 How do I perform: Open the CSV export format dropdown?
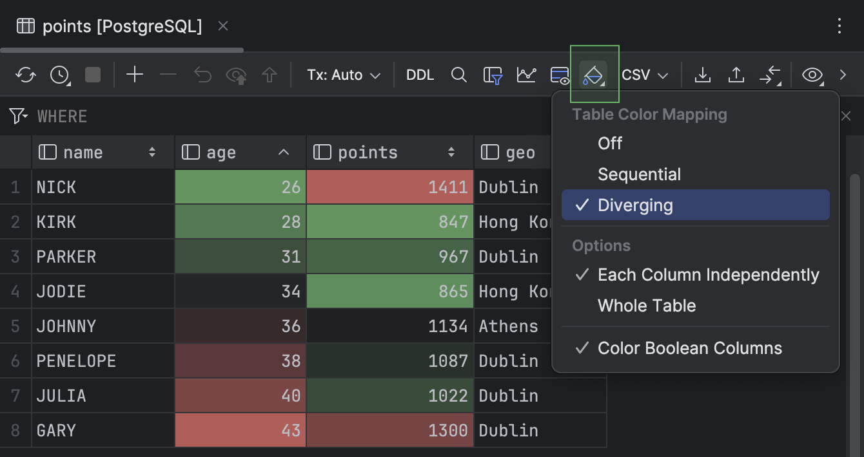(x=643, y=75)
